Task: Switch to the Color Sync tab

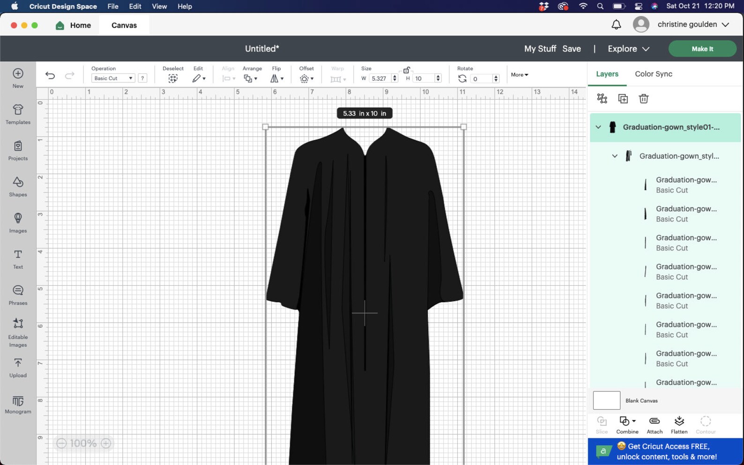Action: (653, 74)
